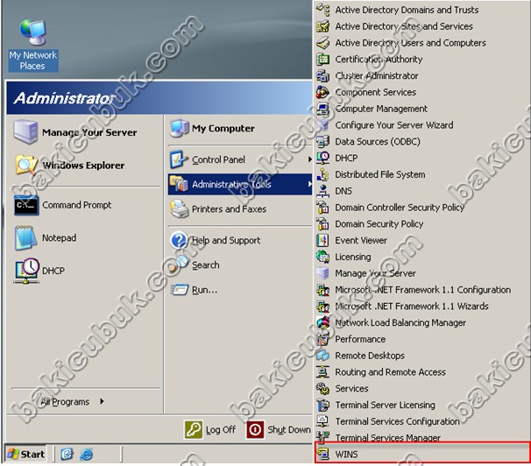Open the Computer Management icon

pos(323,109)
